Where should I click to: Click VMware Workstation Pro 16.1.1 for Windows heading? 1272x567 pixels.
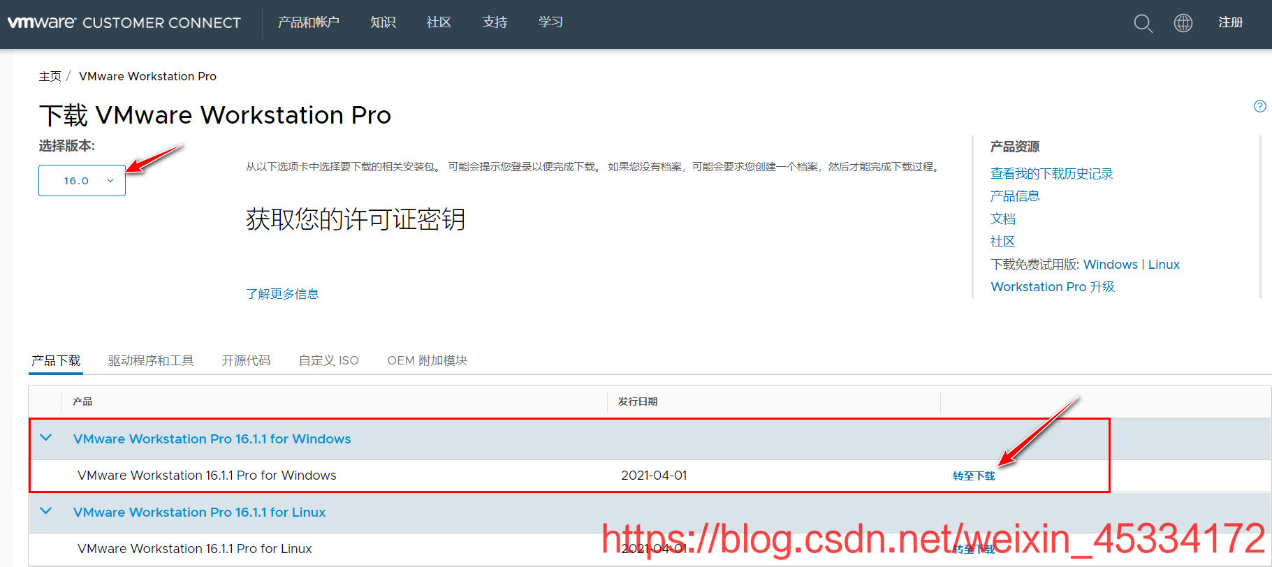click(x=212, y=439)
